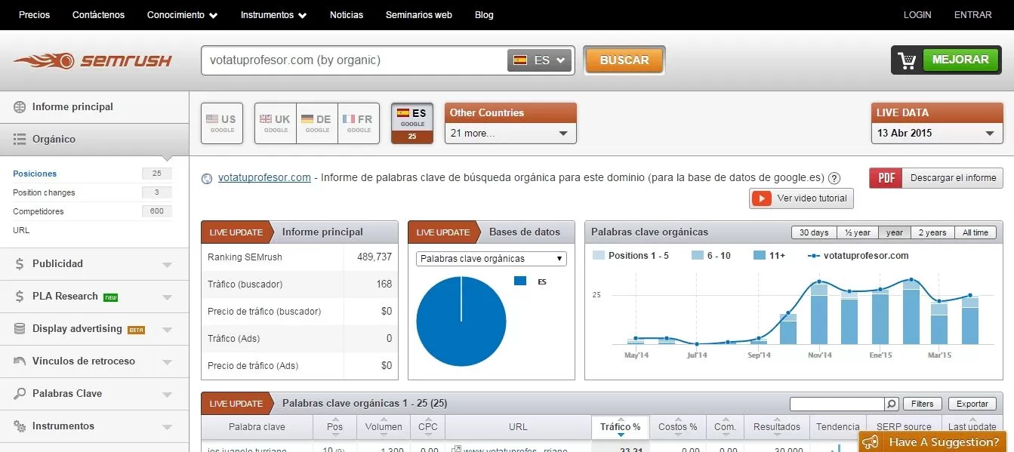Switch chart range to ½ year
The height and width of the screenshot is (452, 1014).
(x=858, y=232)
